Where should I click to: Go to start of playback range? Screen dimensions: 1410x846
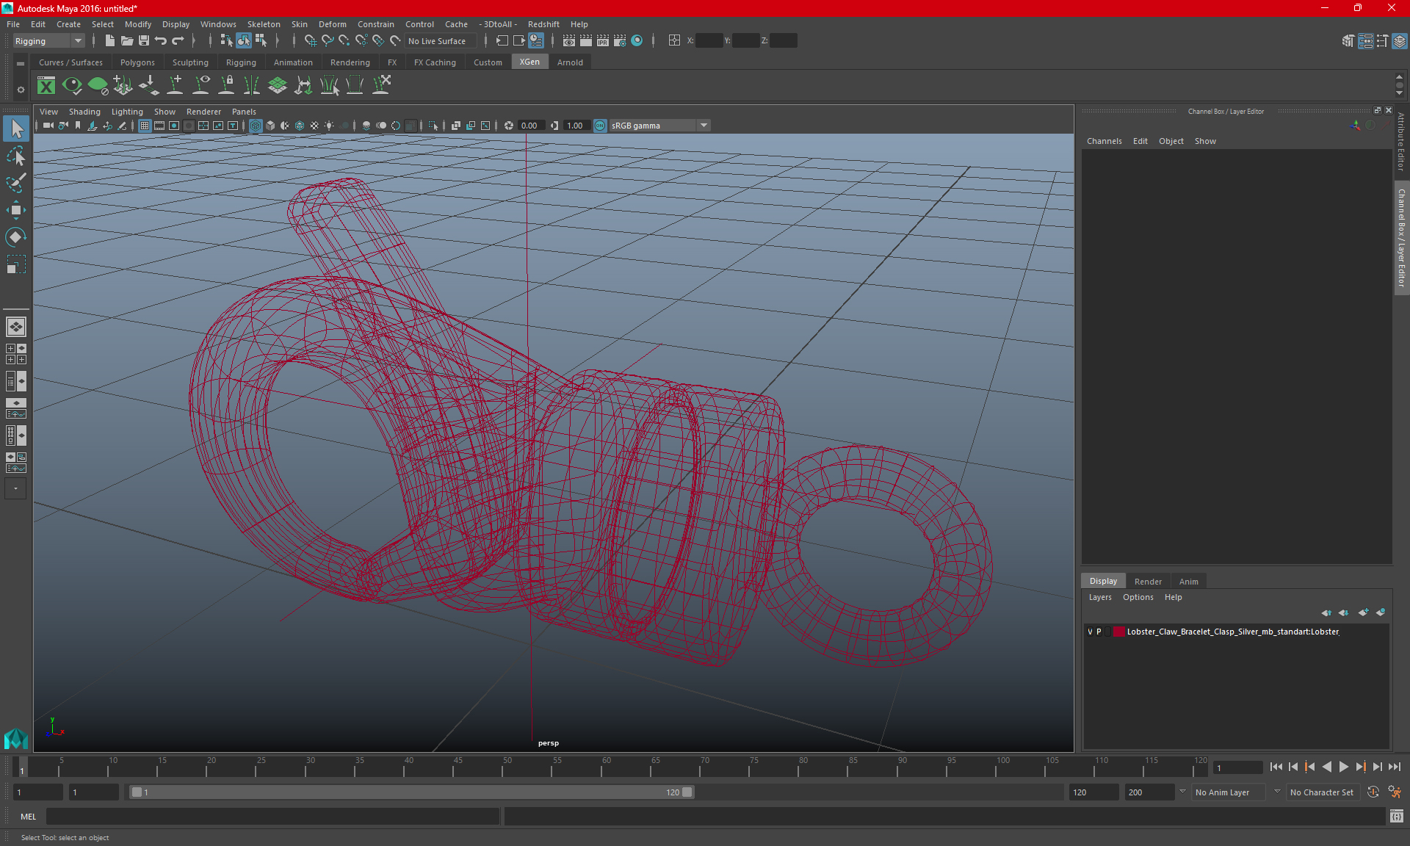click(1276, 767)
